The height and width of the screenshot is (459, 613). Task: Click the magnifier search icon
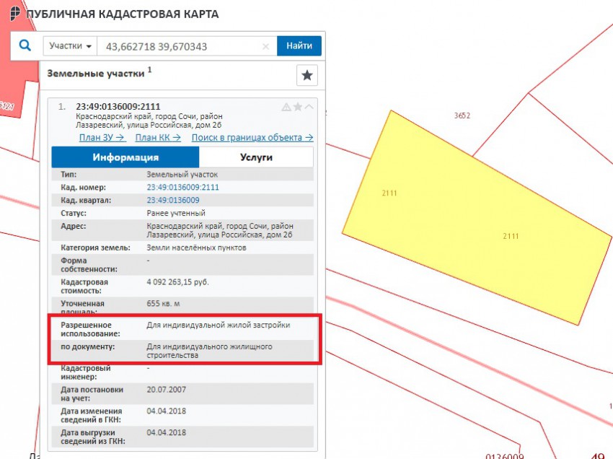point(25,45)
